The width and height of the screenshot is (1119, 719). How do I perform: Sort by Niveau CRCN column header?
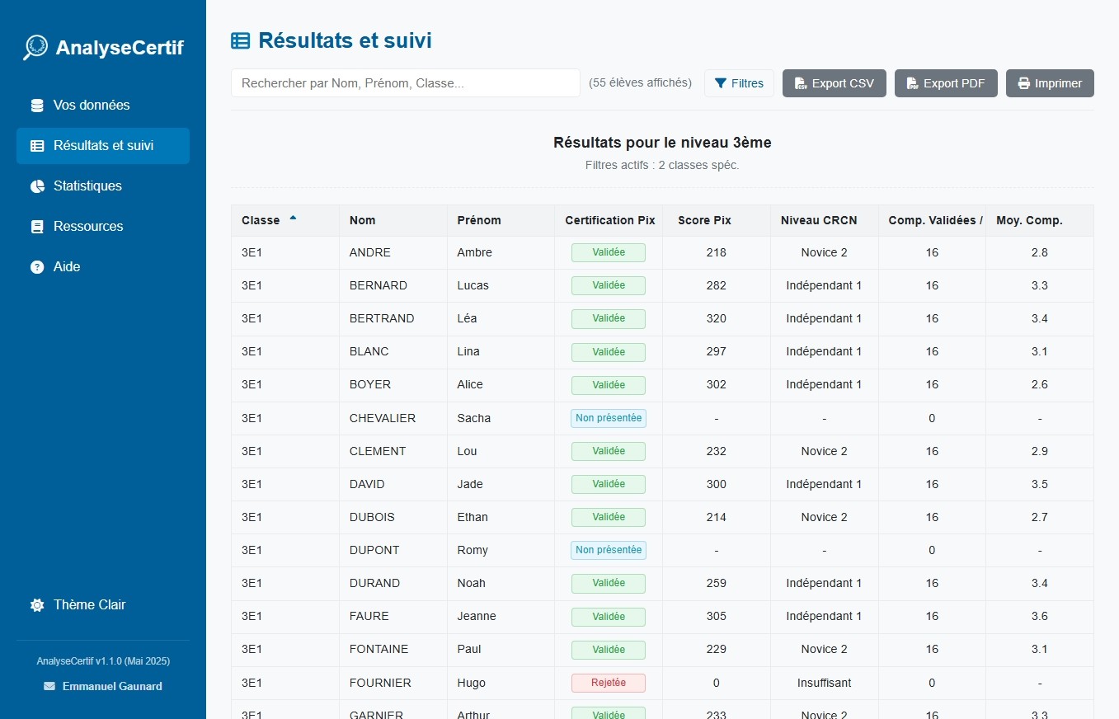(x=825, y=221)
